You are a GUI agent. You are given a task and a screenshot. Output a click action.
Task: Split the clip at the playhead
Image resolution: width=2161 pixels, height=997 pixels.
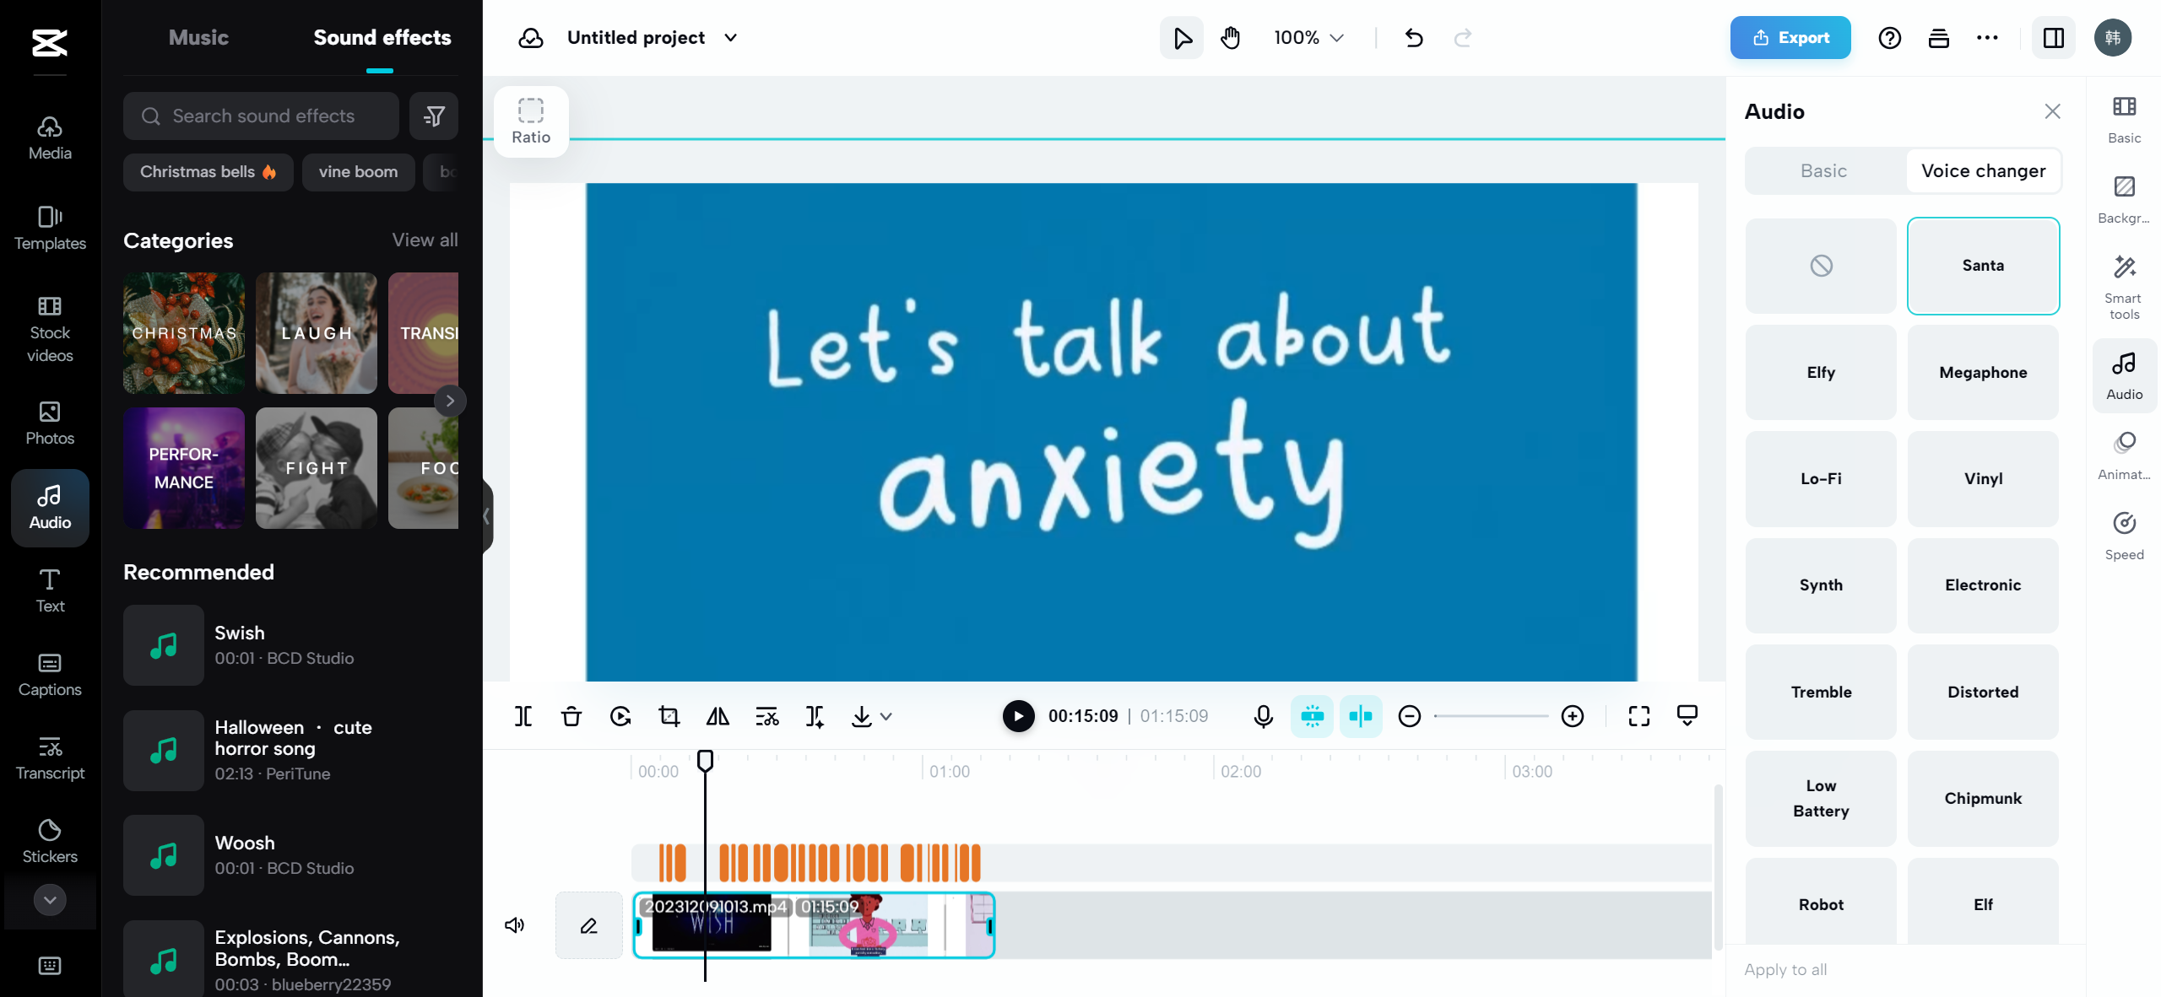(523, 716)
